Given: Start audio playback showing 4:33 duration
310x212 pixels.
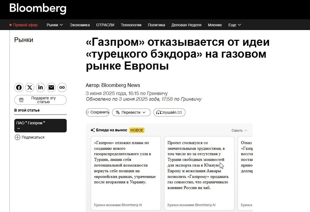Looking at the screenshot, I should (x=169, y=112).
